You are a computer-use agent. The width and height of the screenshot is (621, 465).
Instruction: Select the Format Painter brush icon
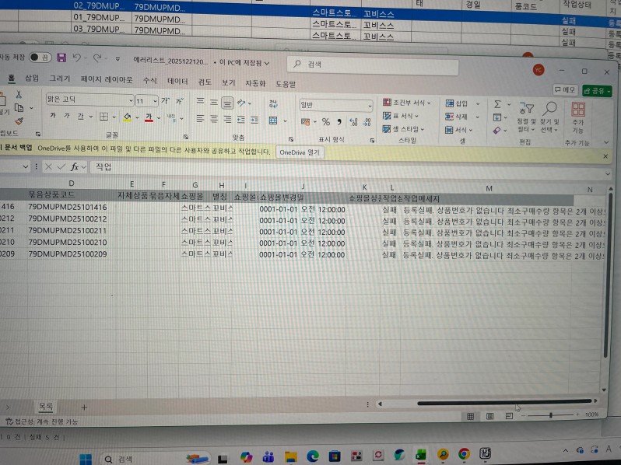[19, 121]
